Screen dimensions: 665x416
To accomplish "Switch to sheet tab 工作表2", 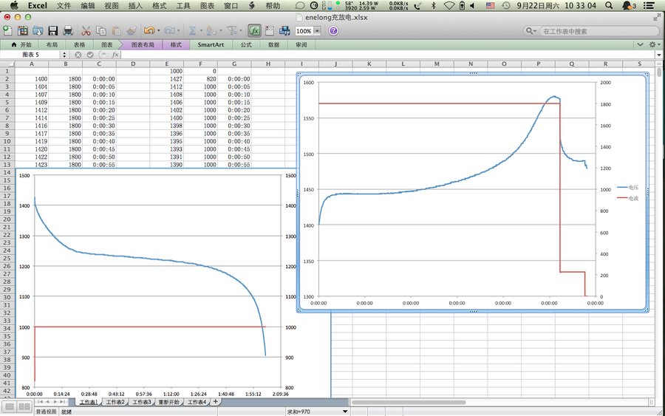I will click(114, 402).
